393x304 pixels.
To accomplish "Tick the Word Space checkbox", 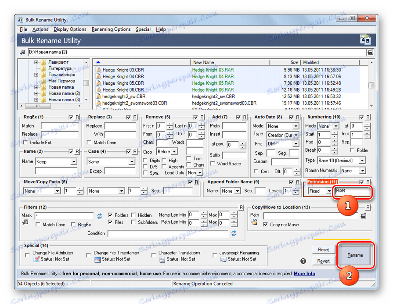I will pos(213,164).
